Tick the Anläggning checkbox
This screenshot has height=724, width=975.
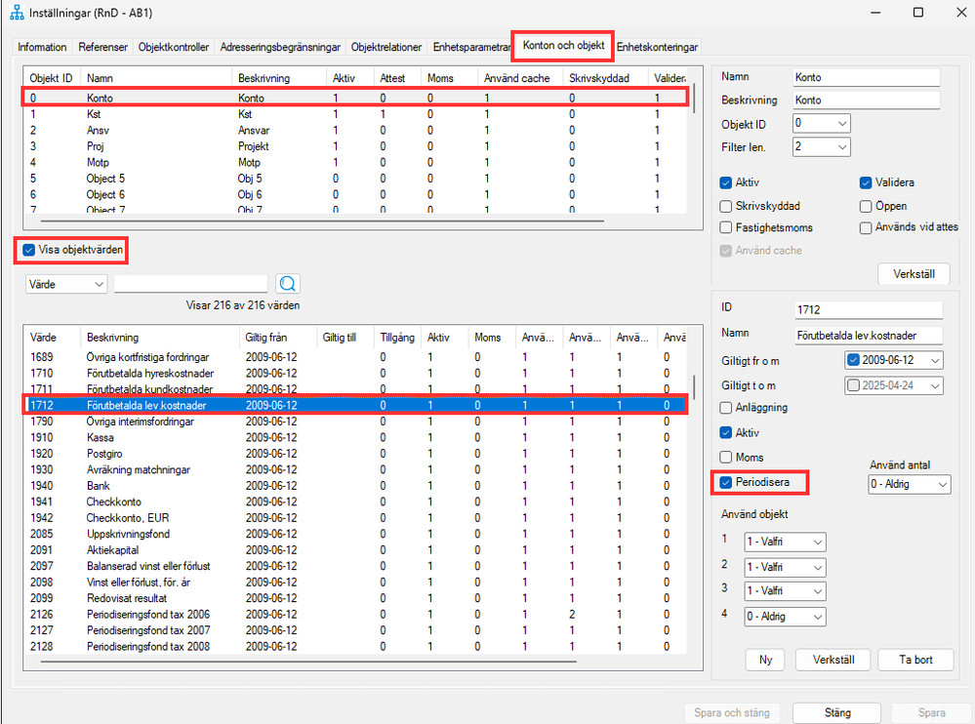[726, 408]
